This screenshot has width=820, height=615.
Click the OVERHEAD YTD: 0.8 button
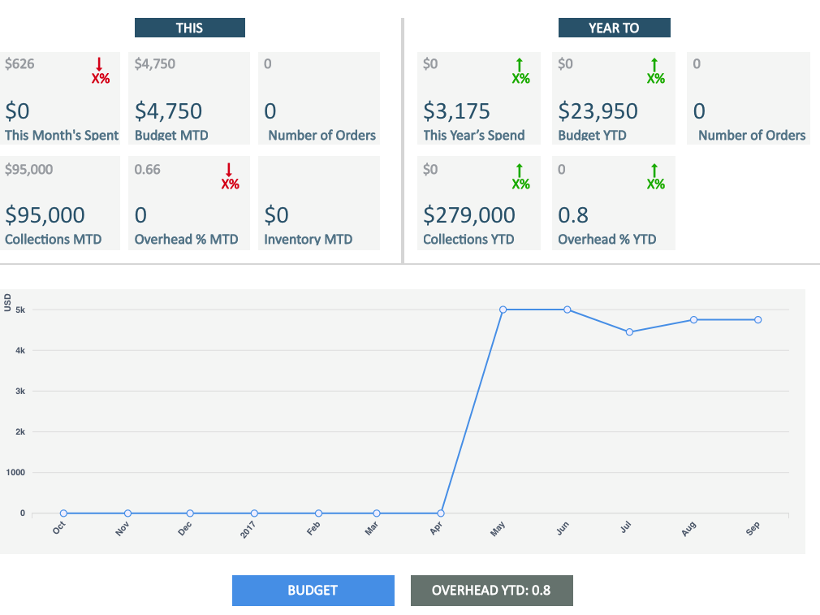(491, 591)
